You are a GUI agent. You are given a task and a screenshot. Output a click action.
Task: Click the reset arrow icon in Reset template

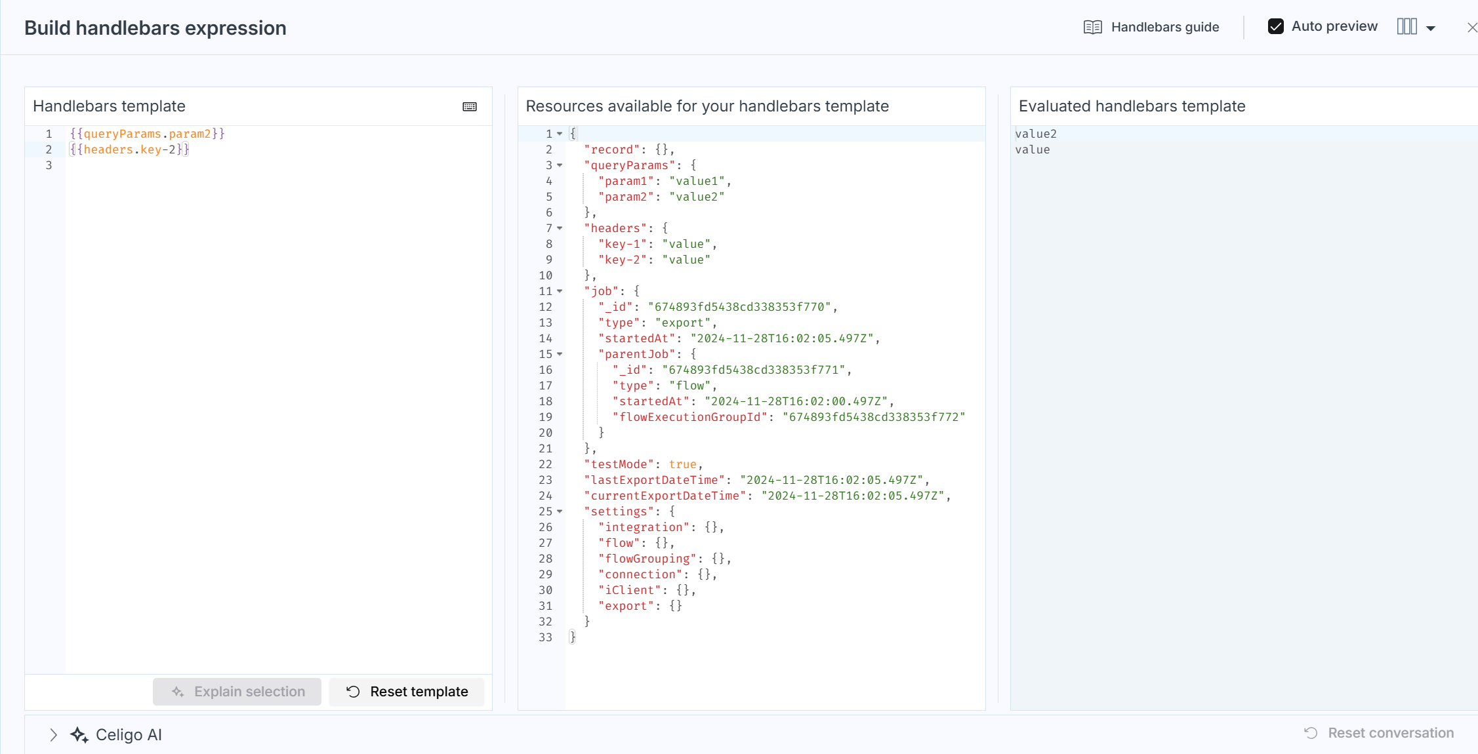point(353,692)
